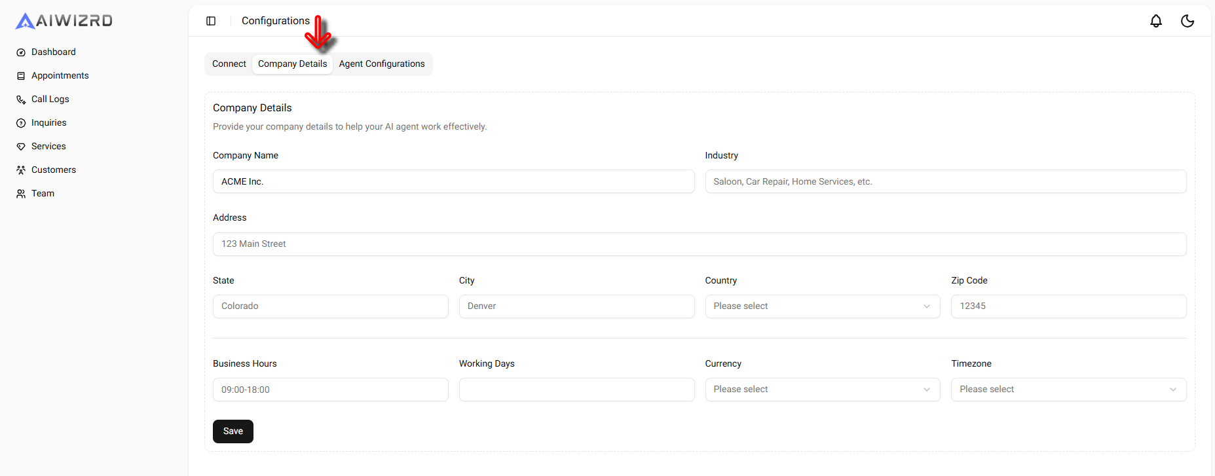Image resolution: width=1215 pixels, height=476 pixels.
Task: Expand the Country dropdown
Action: (x=822, y=306)
